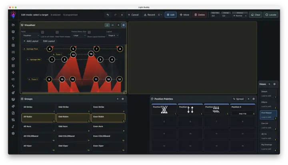The image size is (288, 165).
Task: Select the Position 4 palette tile
Action: click(x=243, y=109)
